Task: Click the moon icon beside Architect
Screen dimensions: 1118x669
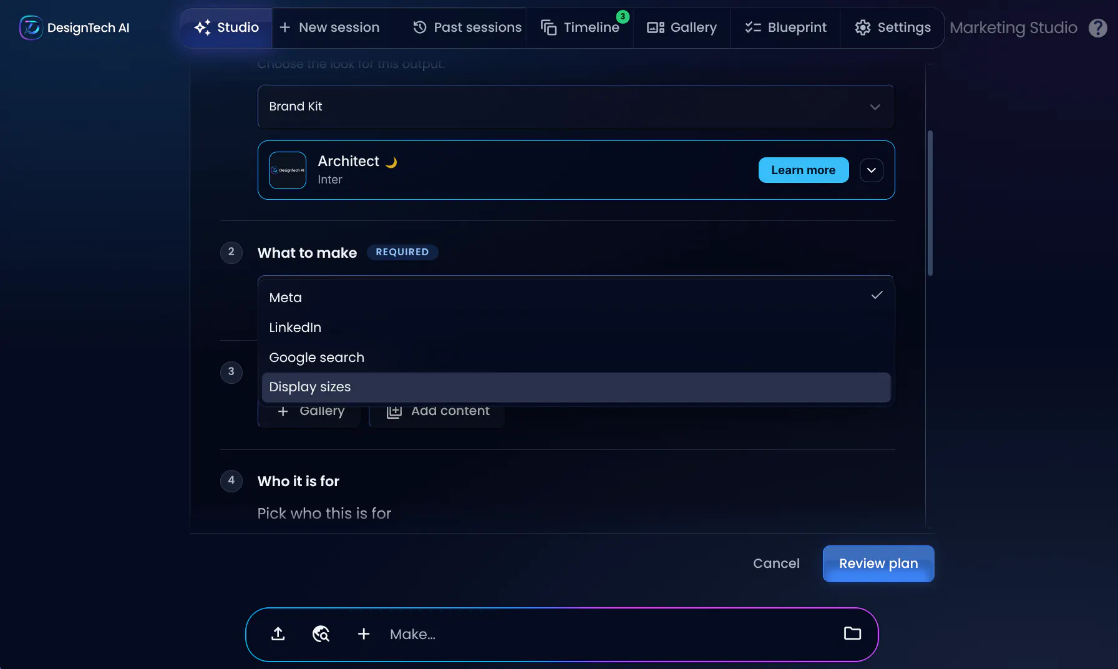Action: pos(391,162)
